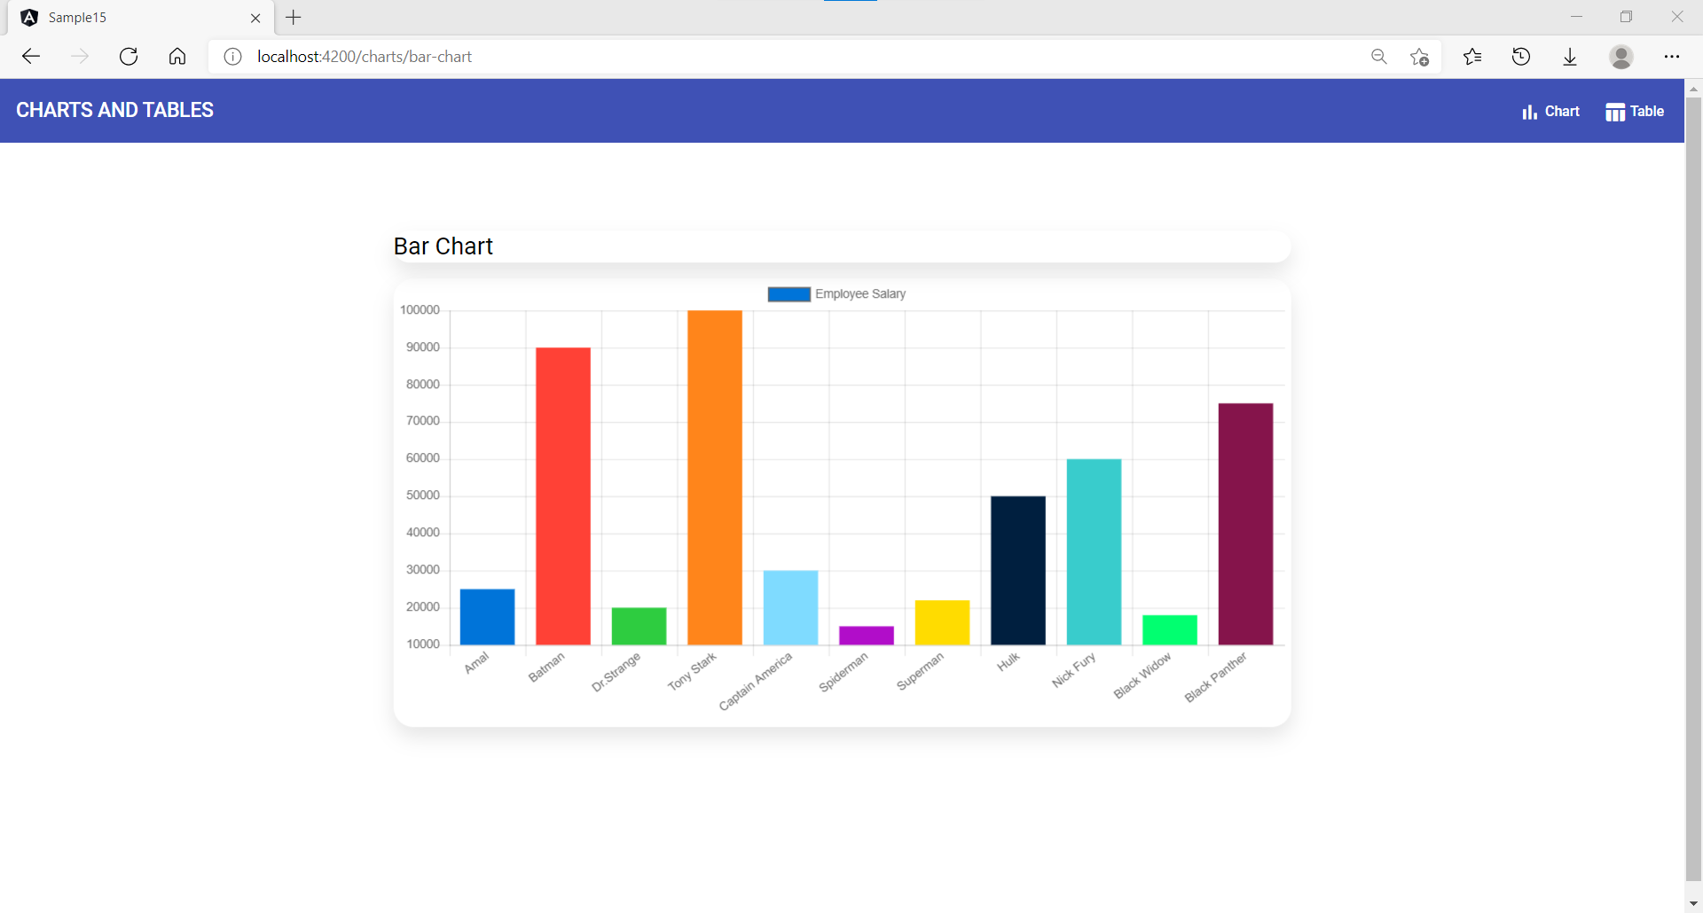
Task: Open a new browser tab
Action: pyautogui.click(x=294, y=18)
